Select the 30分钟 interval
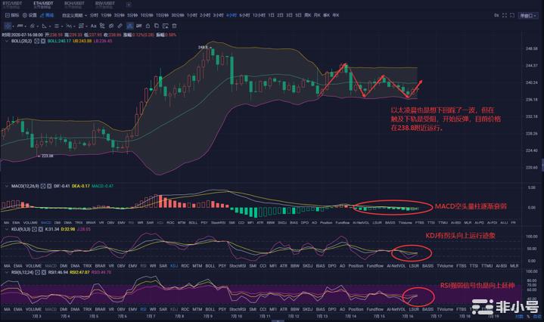Image resolution: width=544 pixels, height=322 pixels. (x=177, y=15)
